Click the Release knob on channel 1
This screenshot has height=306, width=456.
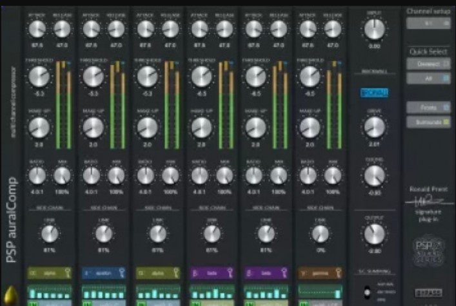[62, 29]
